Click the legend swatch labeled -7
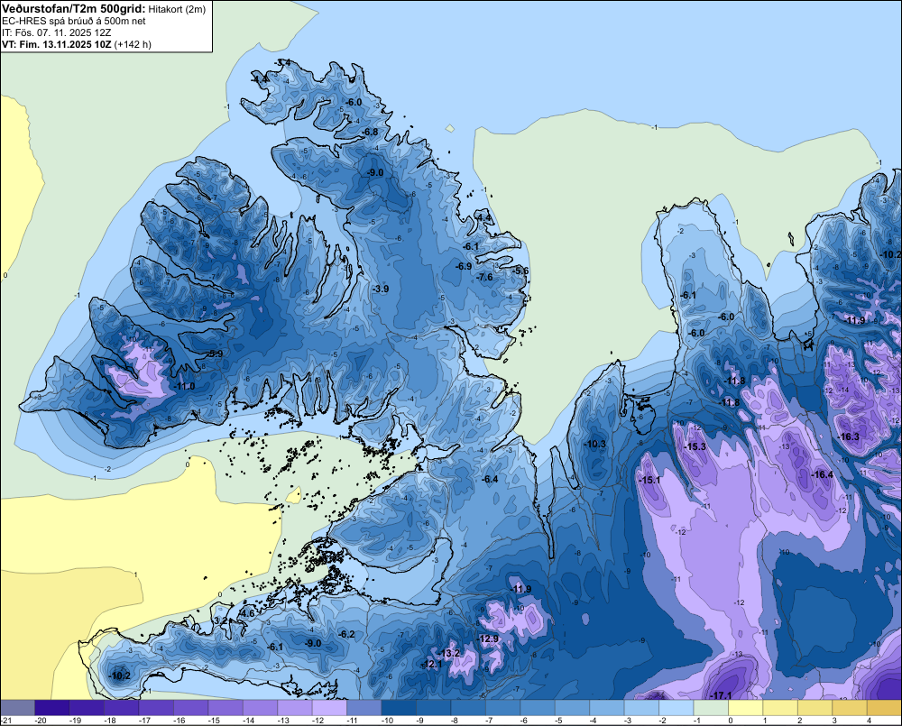 (502, 707)
